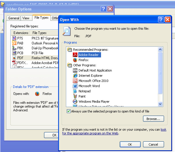Image resolution: width=175 pixels, height=152 pixels.
Task: Click the Microsoft Office 2010 icon
Action: pyautogui.click(x=75, y=81)
